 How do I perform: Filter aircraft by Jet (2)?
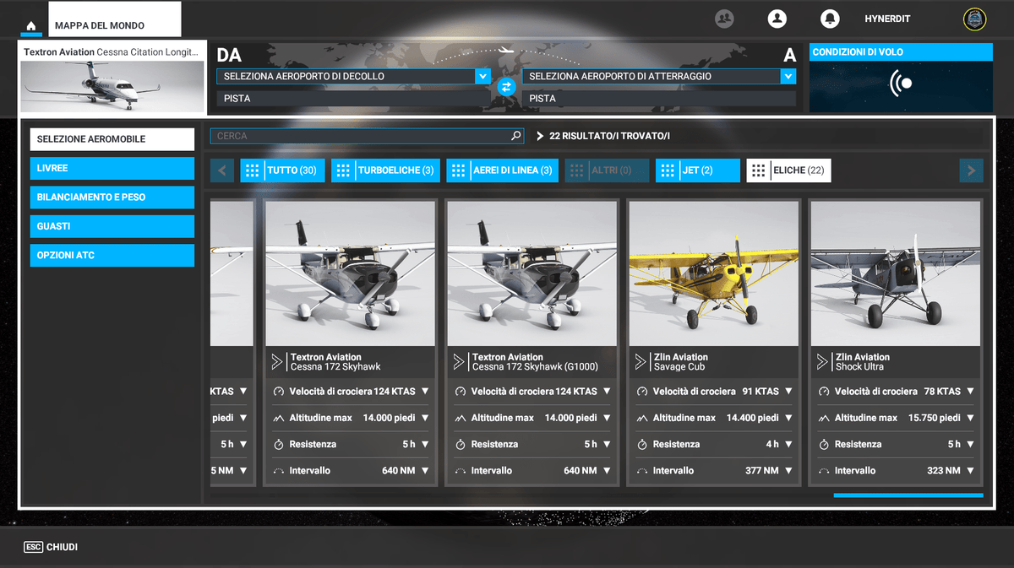pyautogui.click(x=698, y=170)
